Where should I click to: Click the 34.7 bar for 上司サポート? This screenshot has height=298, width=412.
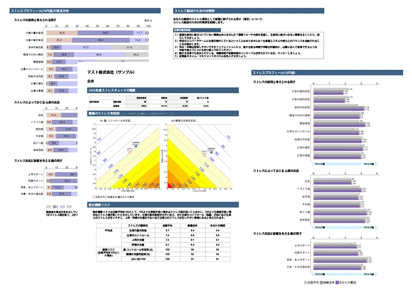pyautogui.click(x=66, y=174)
